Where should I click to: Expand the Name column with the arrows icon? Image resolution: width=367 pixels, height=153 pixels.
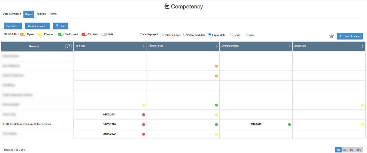tap(68, 47)
